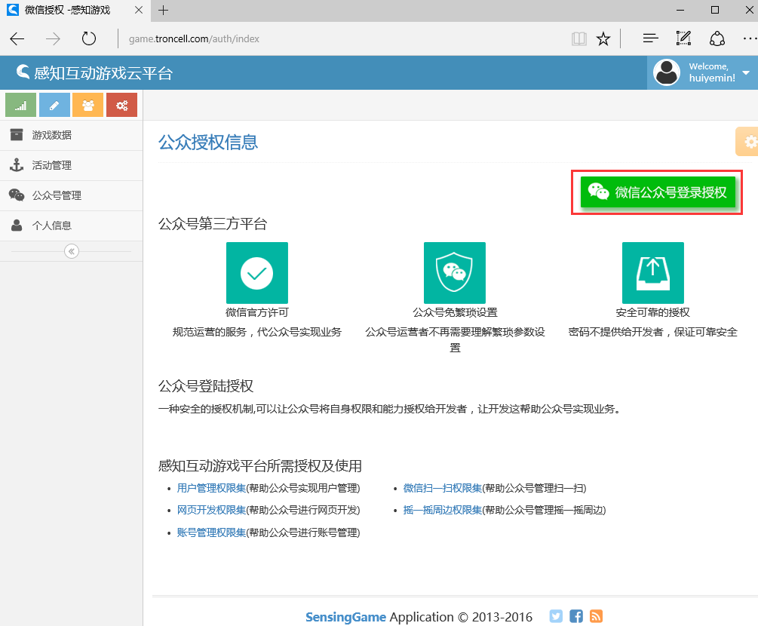The width and height of the screenshot is (758, 626).
Task: Click the user avatar icon
Action: pyautogui.click(x=667, y=72)
